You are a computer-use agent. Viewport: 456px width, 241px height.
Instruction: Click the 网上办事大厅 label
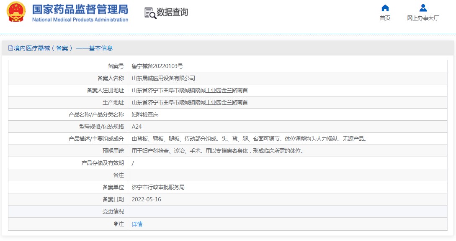(x=423, y=18)
